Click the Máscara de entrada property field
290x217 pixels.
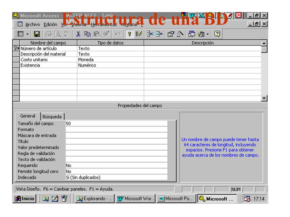pos(116,135)
